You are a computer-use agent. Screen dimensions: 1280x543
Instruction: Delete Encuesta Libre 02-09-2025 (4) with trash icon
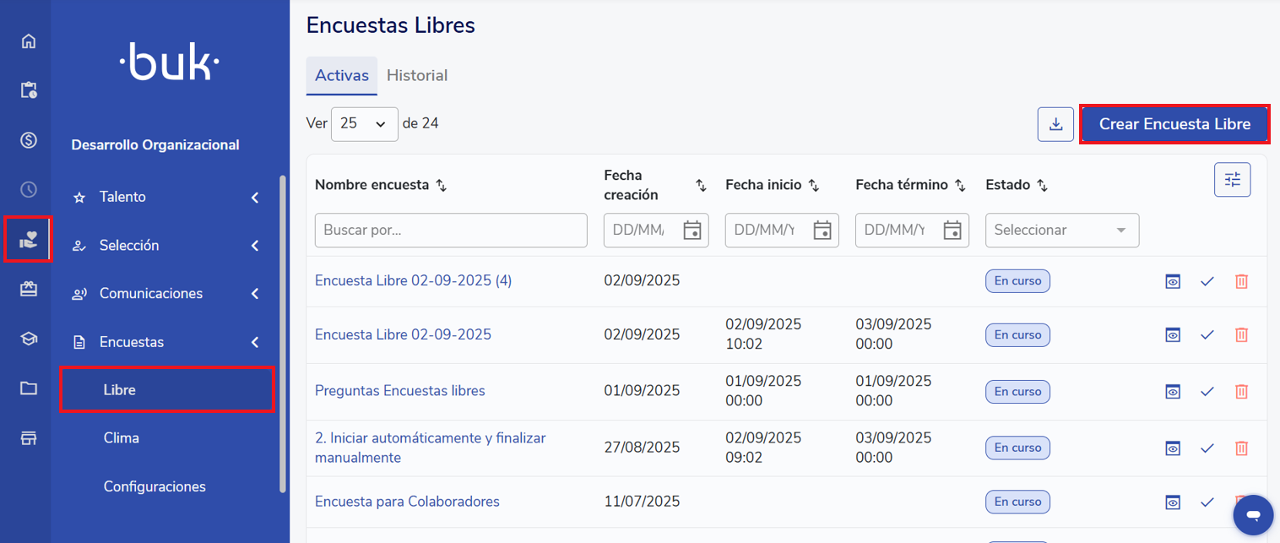(1241, 281)
